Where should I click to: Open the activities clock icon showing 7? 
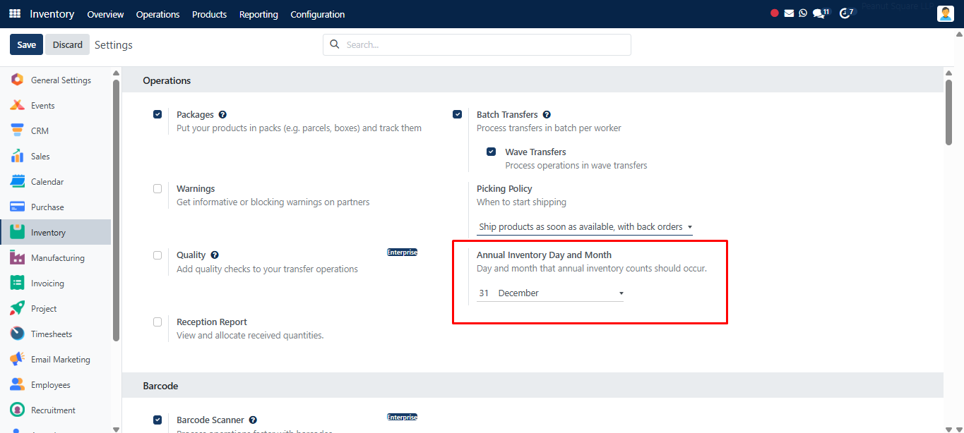pyautogui.click(x=846, y=13)
